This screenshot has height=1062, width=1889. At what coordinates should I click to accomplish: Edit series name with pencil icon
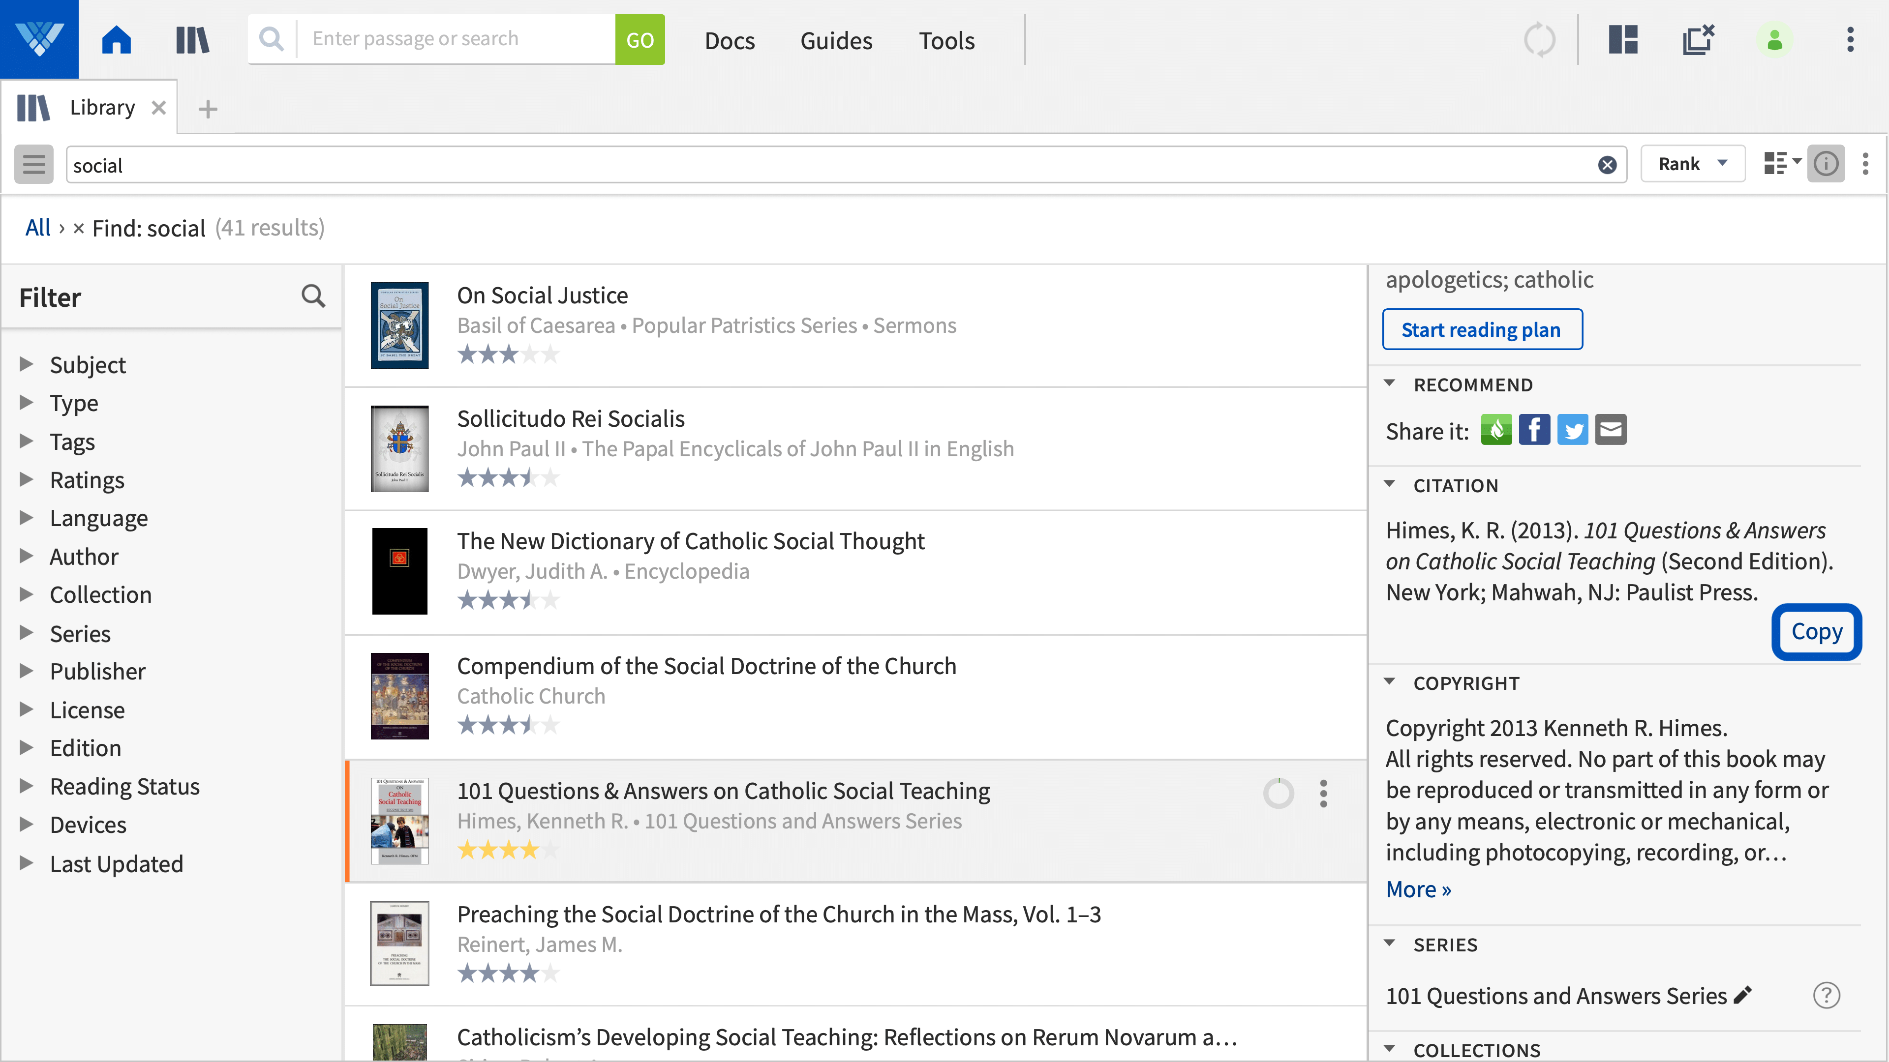click(x=1743, y=995)
